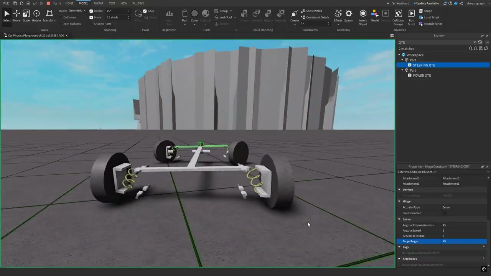Toggle the Rotate snapping checkbox

coord(91,11)
